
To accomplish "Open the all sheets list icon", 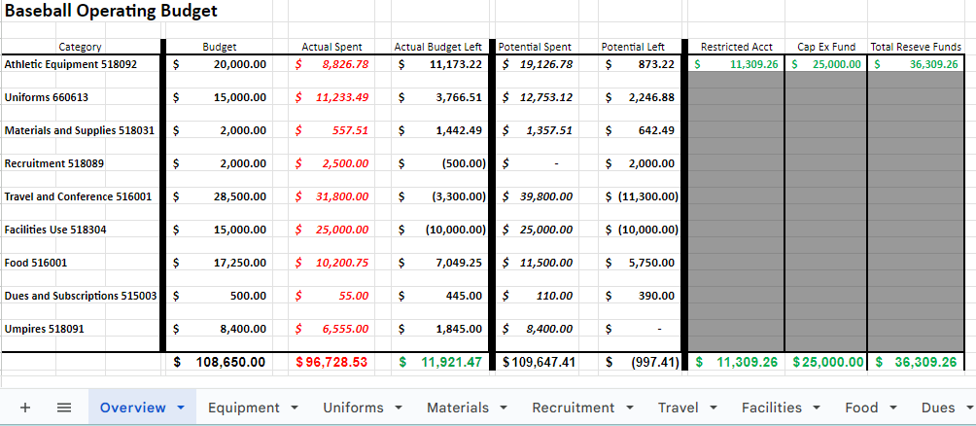I will (x=63, y=408).
